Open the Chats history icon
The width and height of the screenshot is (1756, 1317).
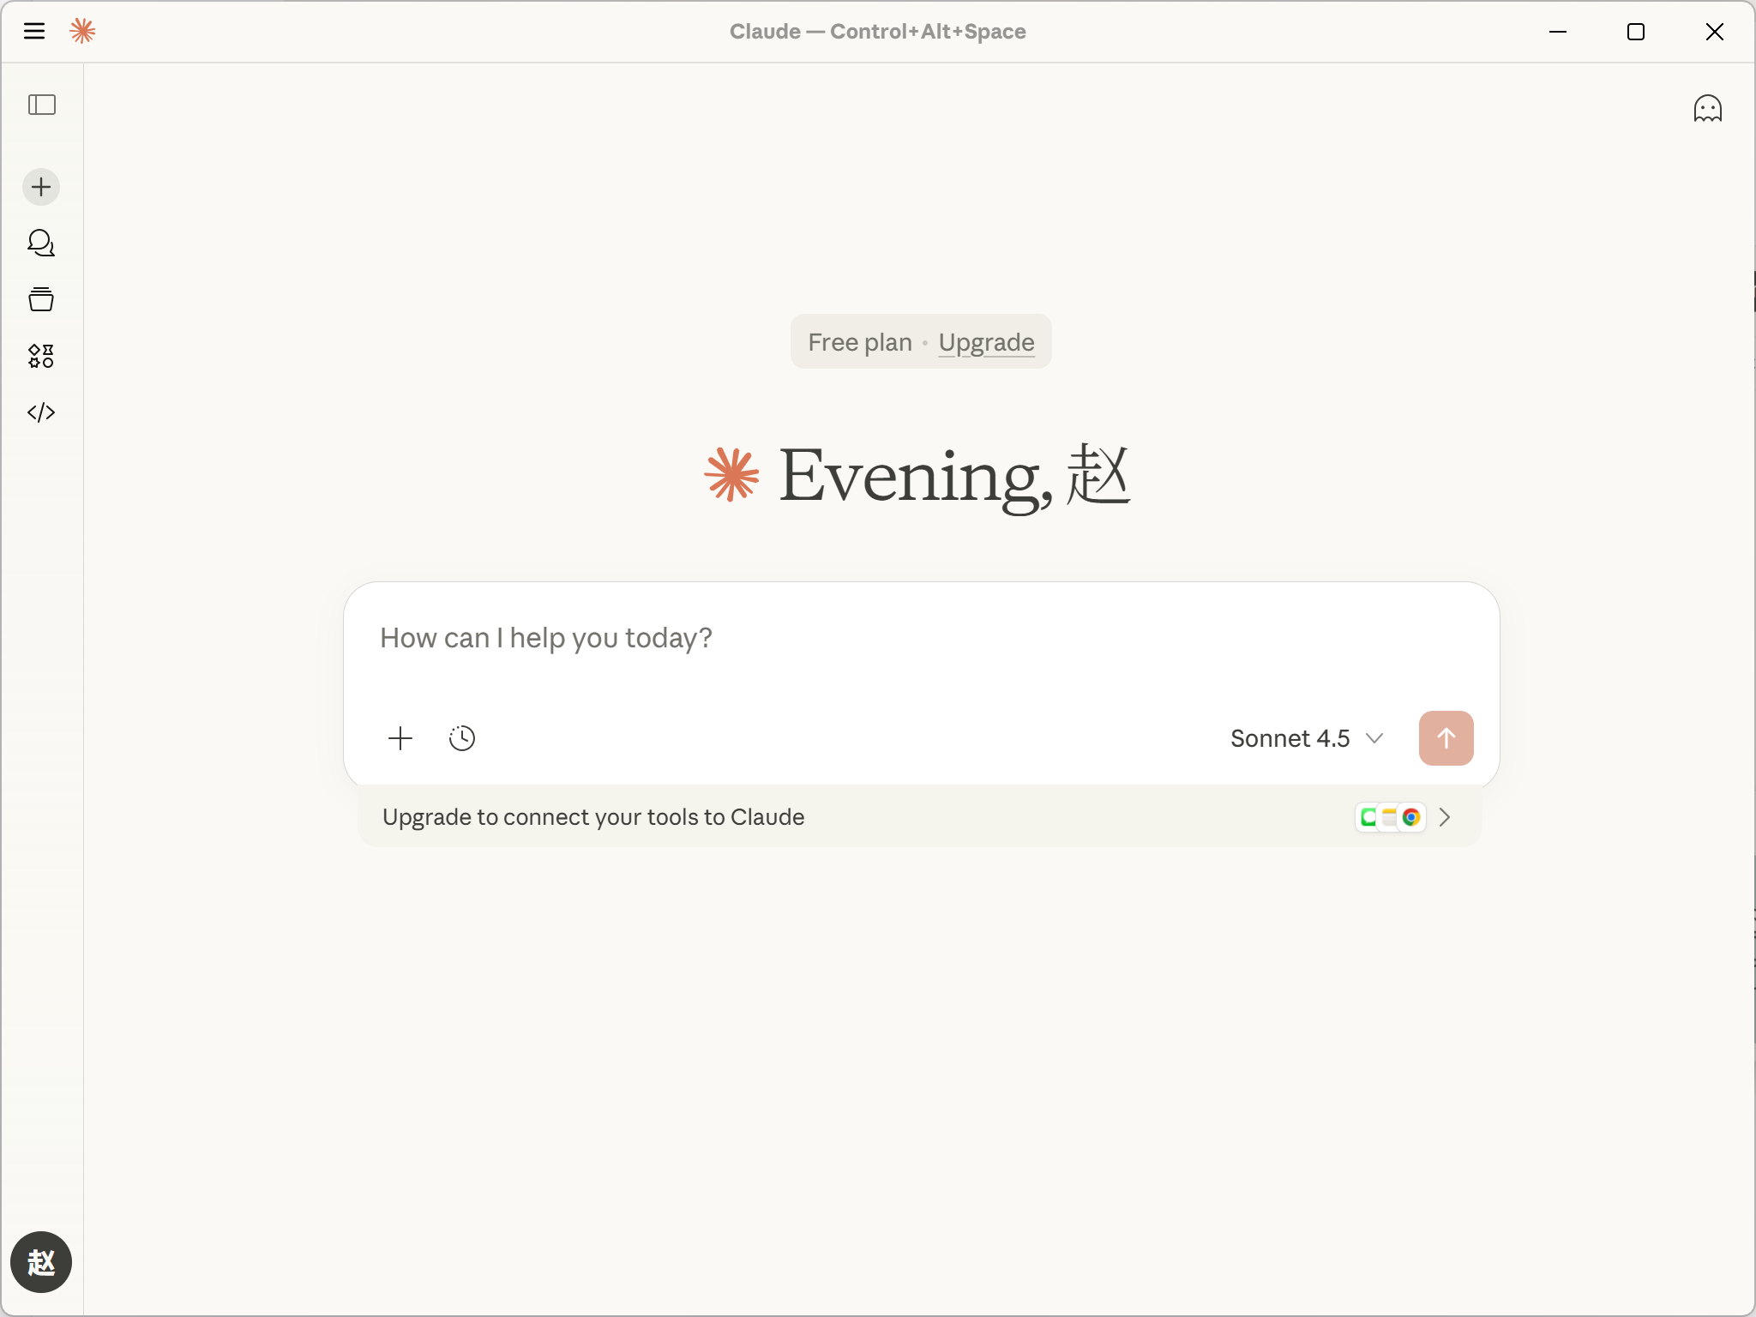(41, 244)
